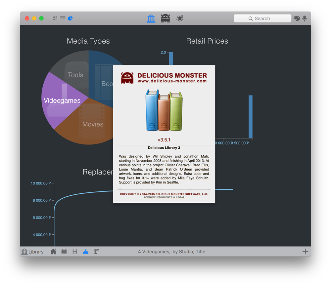Screen dimensions: 331x285
Task: Click the tall Retail Prices bar at right
Action: click(x=251, y=117)
